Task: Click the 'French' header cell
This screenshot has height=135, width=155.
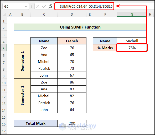Action: (x=72, y=41)
